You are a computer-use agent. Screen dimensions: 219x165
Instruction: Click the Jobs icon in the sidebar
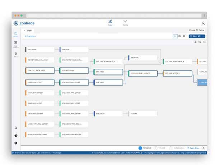(x=16, y=54)
